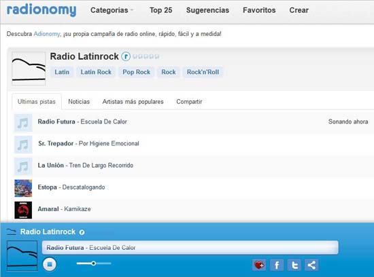Click Amaral album cover thumbnail
The image size is (374, 277).
coord(23,210)
